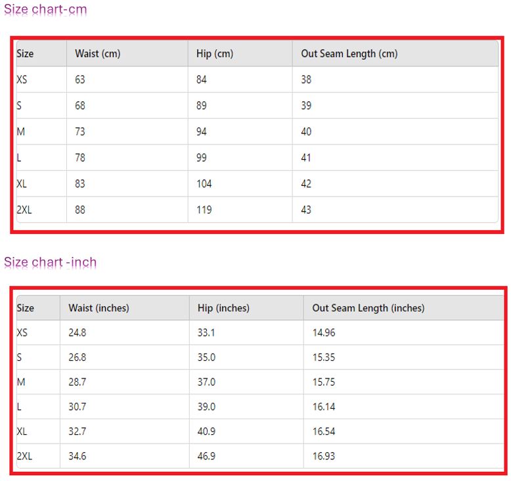Screen dimensions: 511x481
Task: Select the S waist value 68
Action: pyautogui.click(x=80, y=106)
